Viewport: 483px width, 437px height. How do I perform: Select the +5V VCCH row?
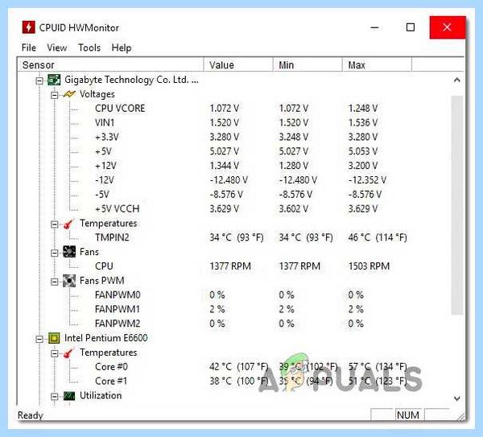pos(236,208)
